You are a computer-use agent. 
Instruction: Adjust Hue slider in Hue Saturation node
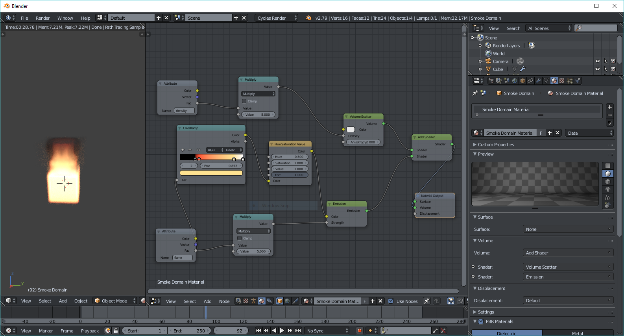click(289, 157)
